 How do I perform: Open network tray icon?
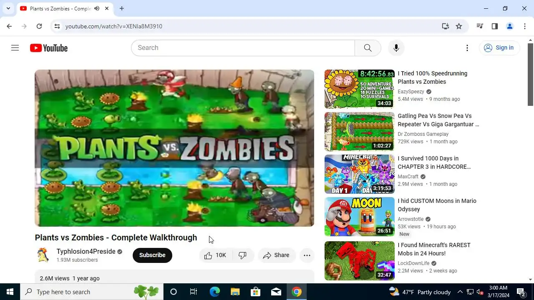pyautogui.click(x=470, y=292)
